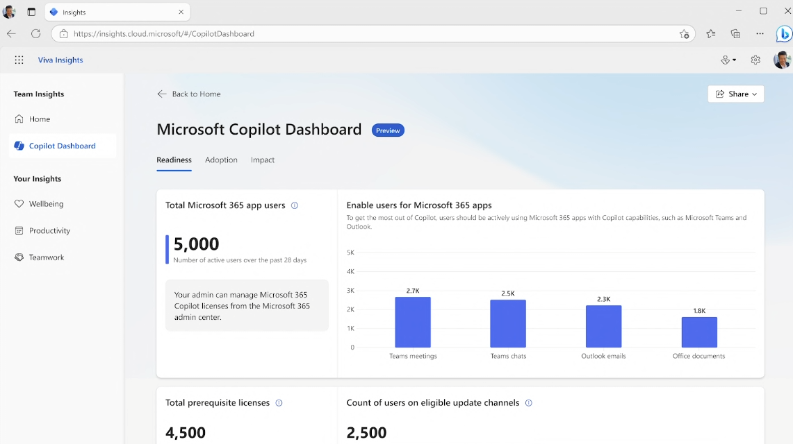The image size is (793, 444).
Task: Open browser collections icon
Action: click(x=735, y=34)
